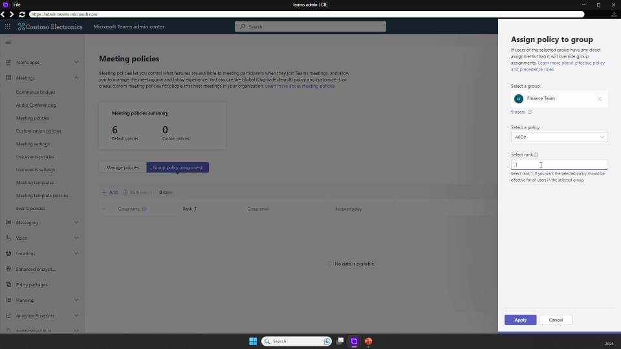Tick the select-all checkbox in table header
The width and height of the screenshot is (621, 349).
coord(104,209)
